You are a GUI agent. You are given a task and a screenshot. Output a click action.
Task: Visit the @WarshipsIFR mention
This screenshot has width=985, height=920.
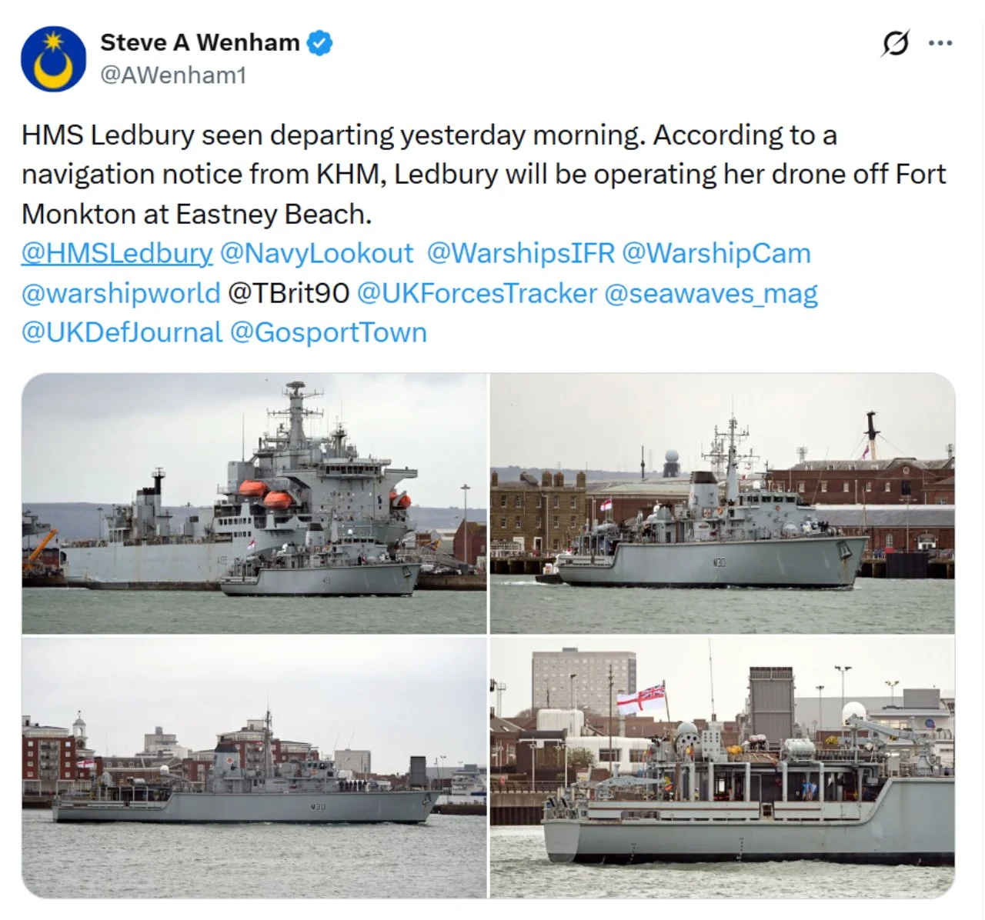[x=521, y=253]
